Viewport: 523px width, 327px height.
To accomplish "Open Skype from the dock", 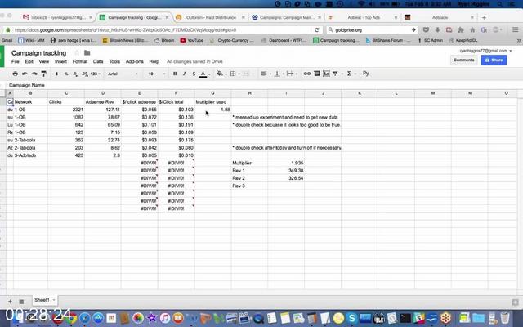I will coord(352,318).
